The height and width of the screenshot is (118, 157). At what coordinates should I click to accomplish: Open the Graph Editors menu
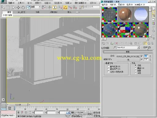(x=81, y=3)
